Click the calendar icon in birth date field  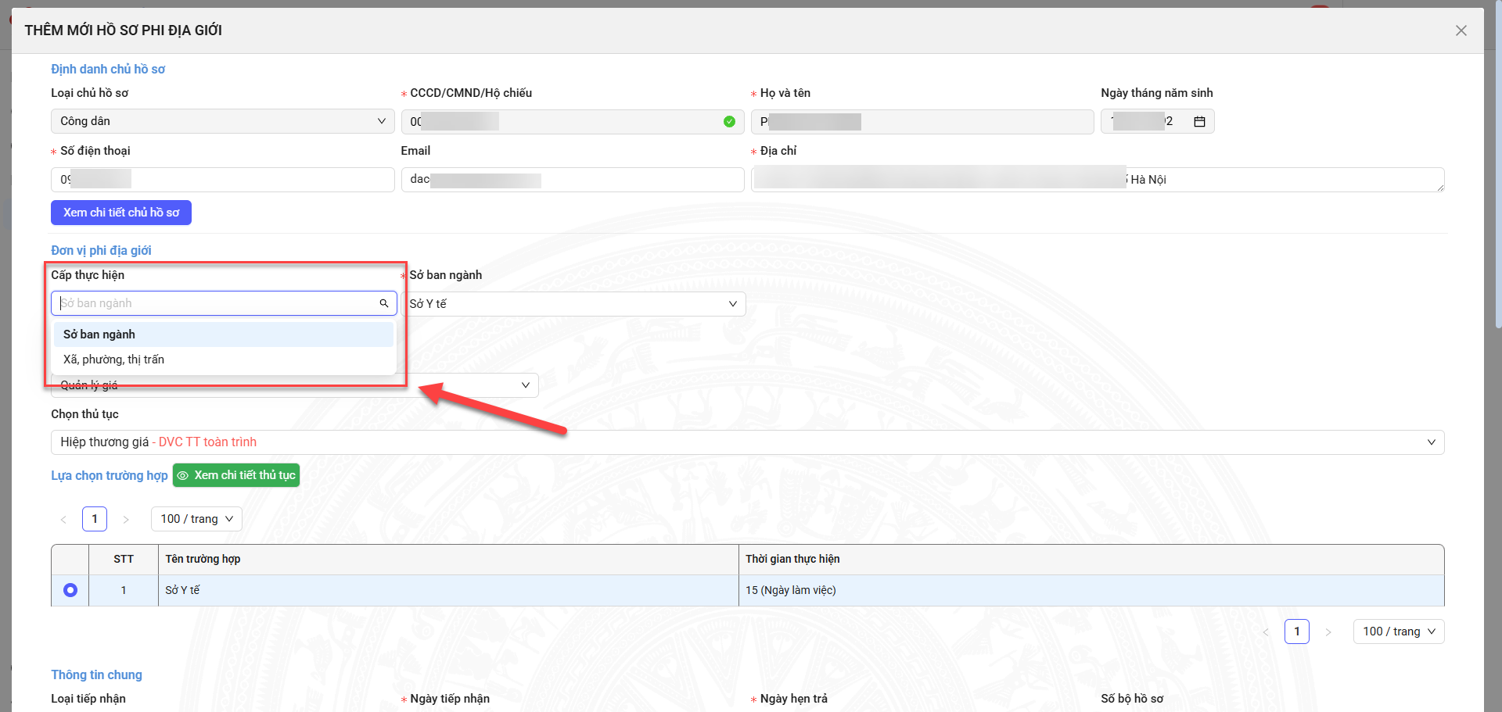pyautogui.click(x=1199, y=122)
